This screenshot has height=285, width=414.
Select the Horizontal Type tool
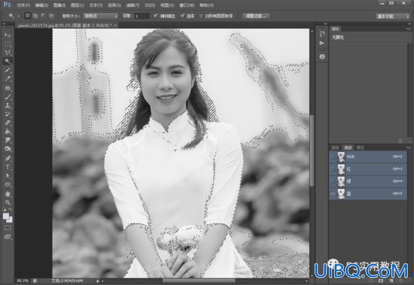point(8,167)
